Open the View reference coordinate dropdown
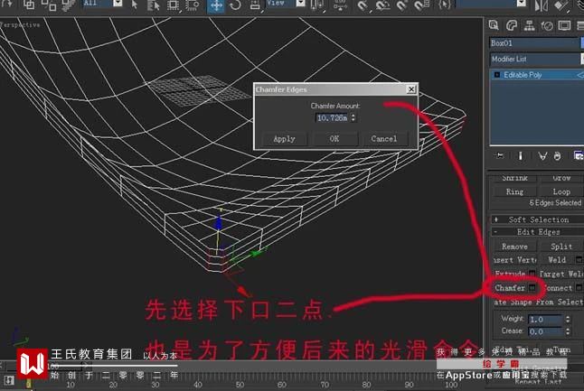584x391 pixels. 300,4
